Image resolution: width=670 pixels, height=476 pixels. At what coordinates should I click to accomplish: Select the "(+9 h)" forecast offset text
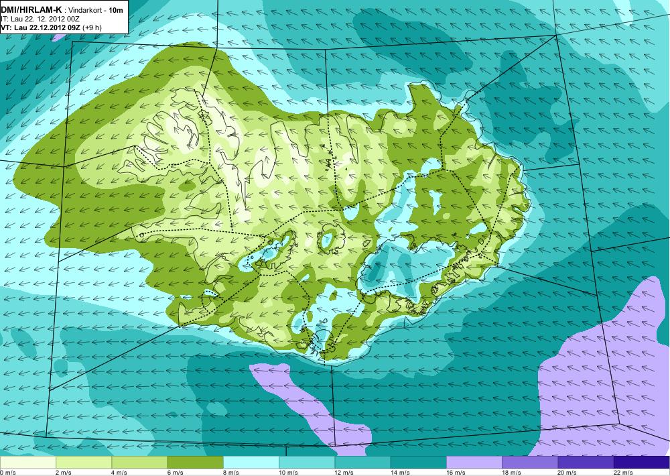(x=92, y=27)
